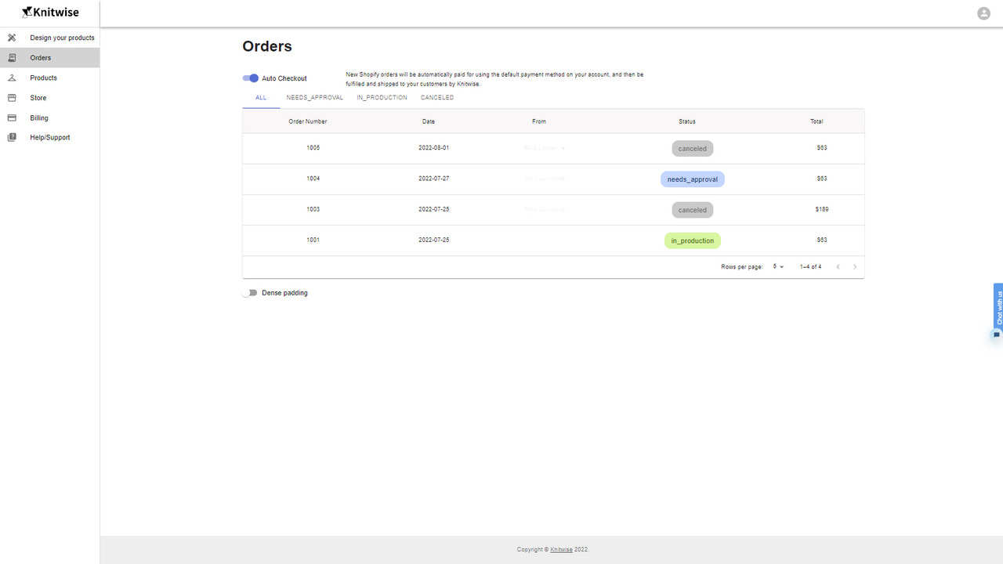Select the Design your products tools icon

click(11, 37)
